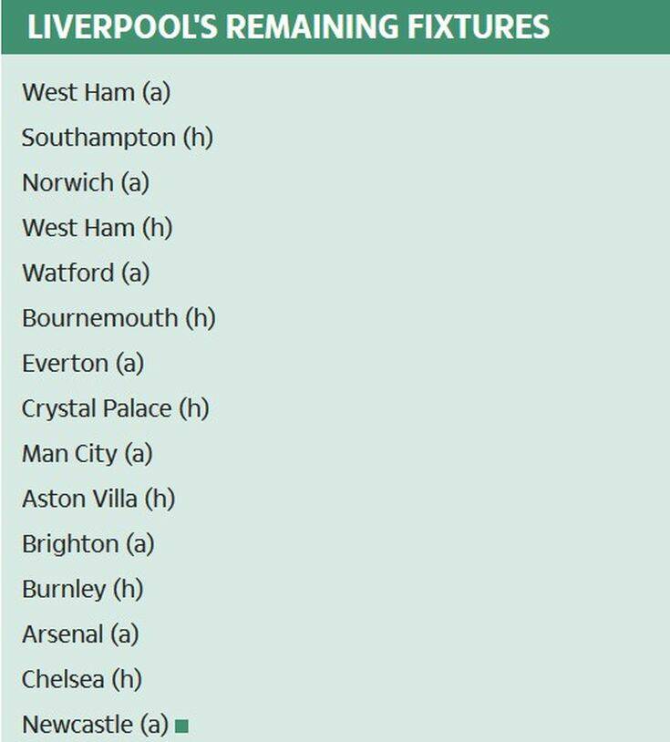This screenshot has height=742, width=670.
Task: Click the word FIXTURES in the heading
Action: (476, 27)
